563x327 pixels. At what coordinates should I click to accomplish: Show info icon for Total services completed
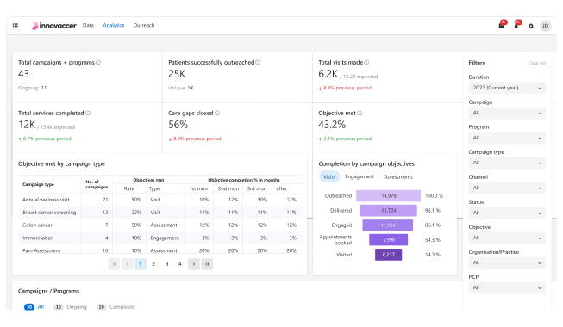[88, 113]
